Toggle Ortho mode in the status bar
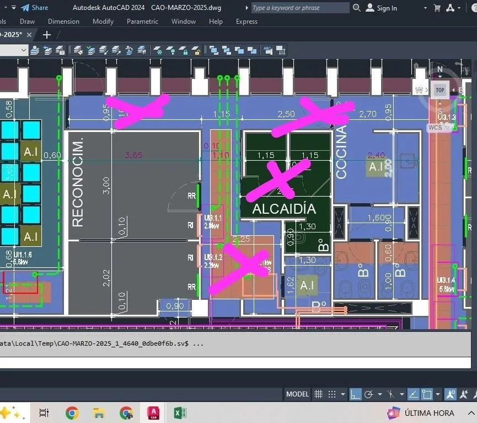 click(355, 394)
